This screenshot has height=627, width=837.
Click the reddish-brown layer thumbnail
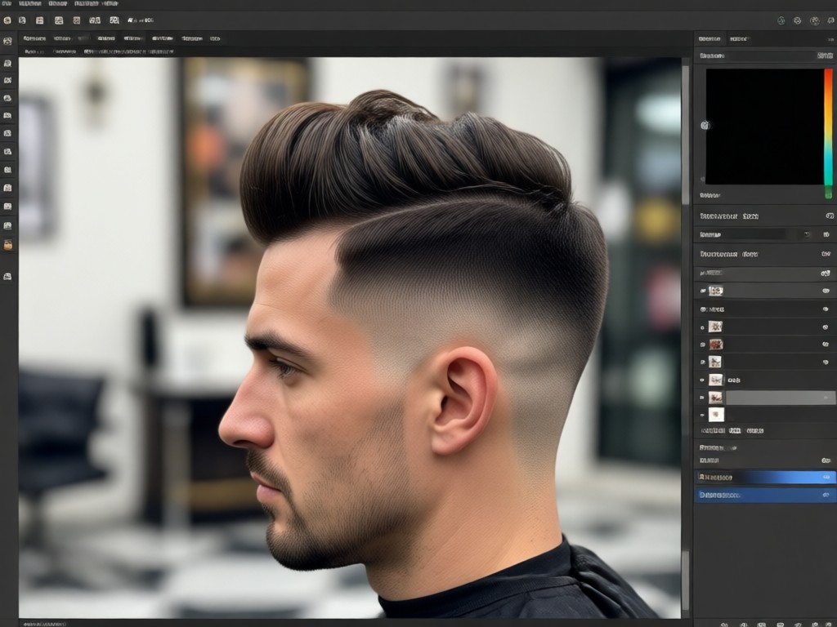click(716, 344)
